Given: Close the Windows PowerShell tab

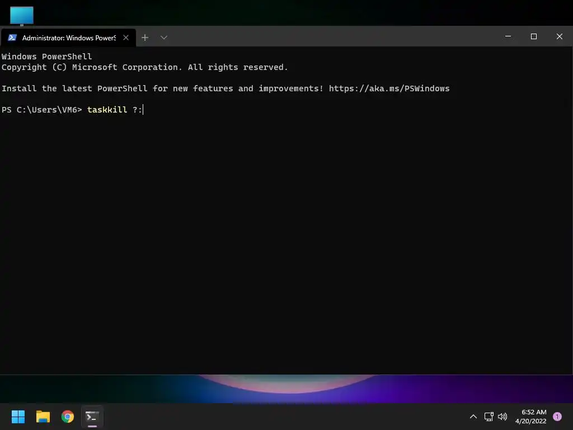Looking at the screenshot, I should coord(126,38).
